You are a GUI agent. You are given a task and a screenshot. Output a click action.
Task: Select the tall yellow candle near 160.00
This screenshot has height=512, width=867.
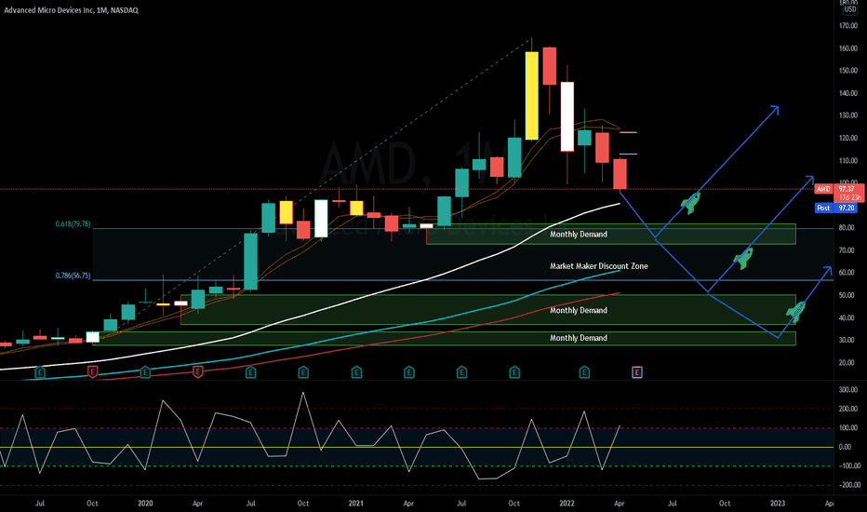tap(531, 96)
